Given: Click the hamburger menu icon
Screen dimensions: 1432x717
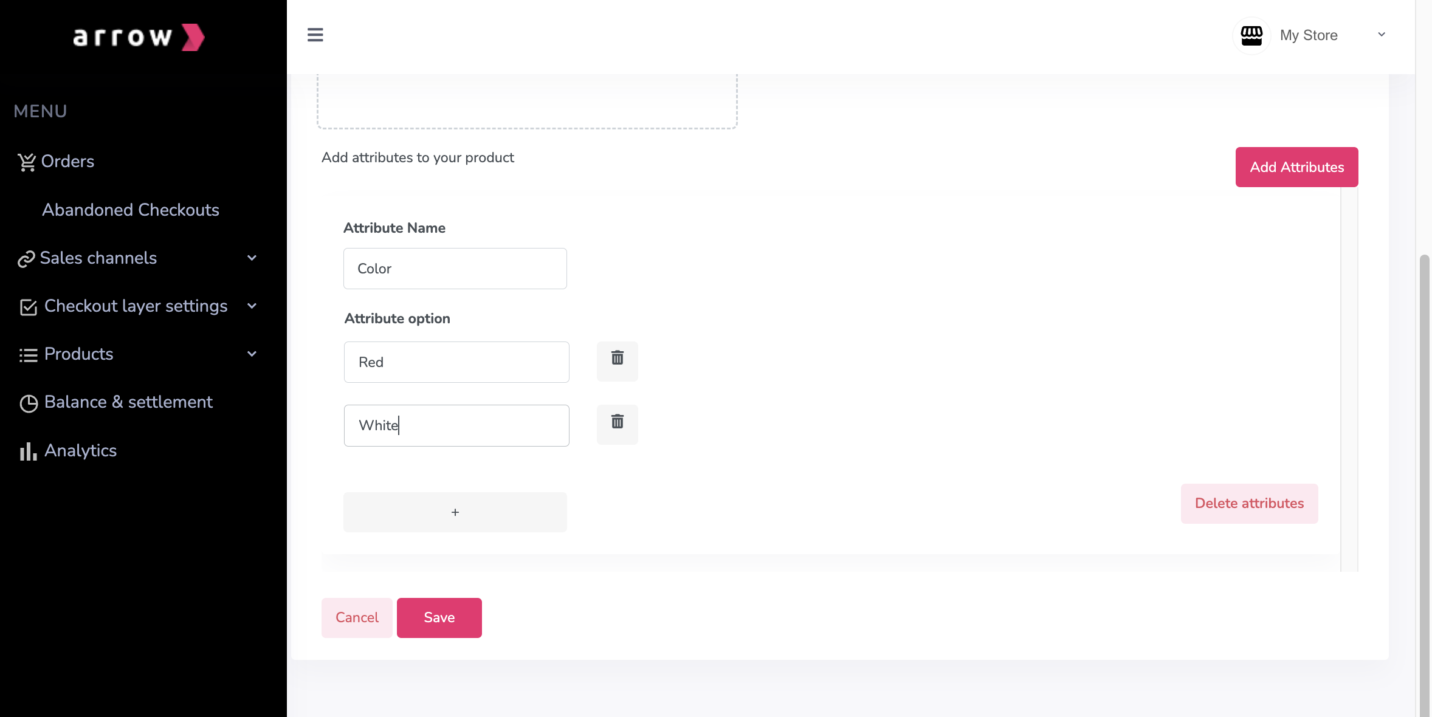Looking at the screenshot, I should click(315, 35).
